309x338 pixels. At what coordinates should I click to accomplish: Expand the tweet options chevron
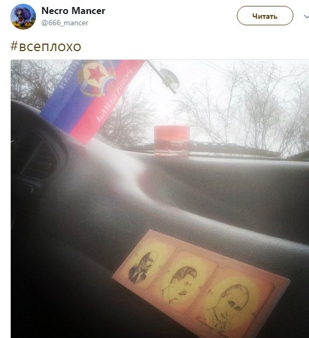[x=306, y=16]
